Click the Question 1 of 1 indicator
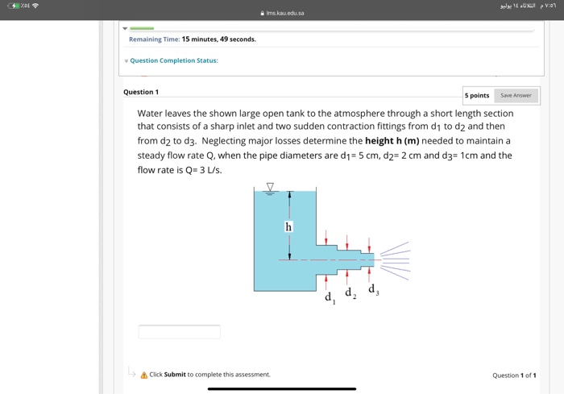Image resolution: width=564 pixels, height=394 pixels. (514, 375)
